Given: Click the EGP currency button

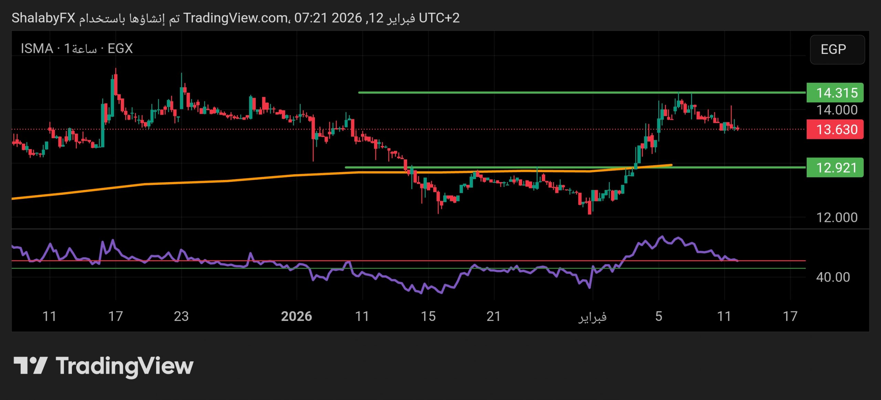Looking at the screenshot, I should pyautogui.click(x=837, y=49).
